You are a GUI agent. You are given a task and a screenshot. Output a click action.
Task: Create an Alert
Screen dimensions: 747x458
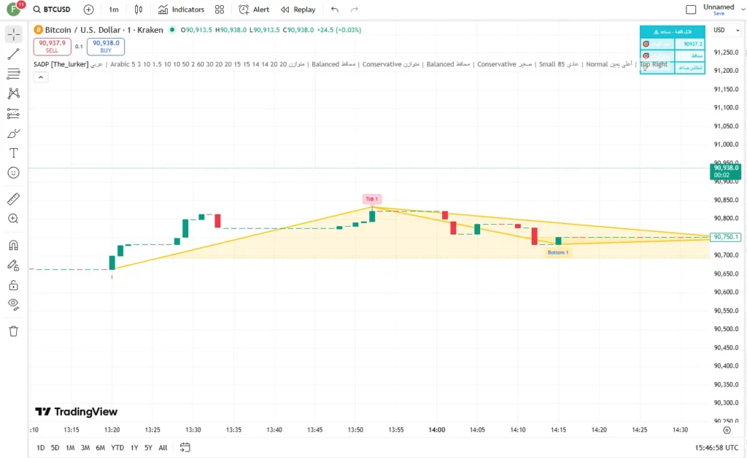(253, 9)
